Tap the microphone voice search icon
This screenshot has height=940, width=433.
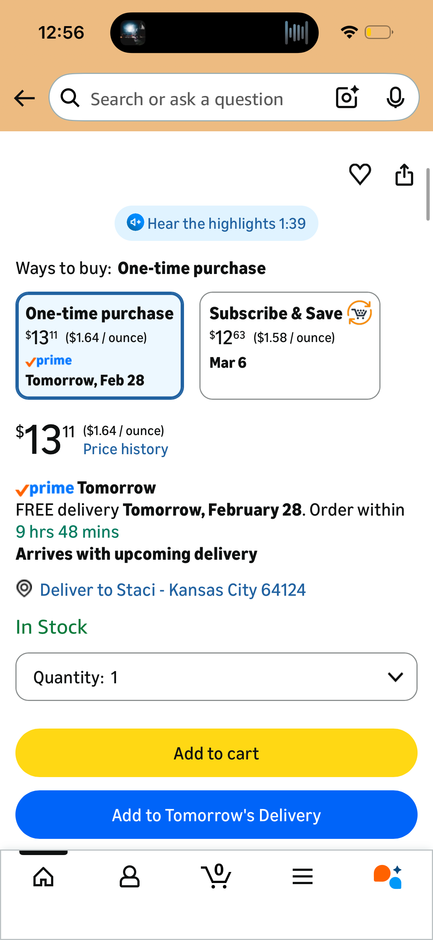tap(395, 97)
